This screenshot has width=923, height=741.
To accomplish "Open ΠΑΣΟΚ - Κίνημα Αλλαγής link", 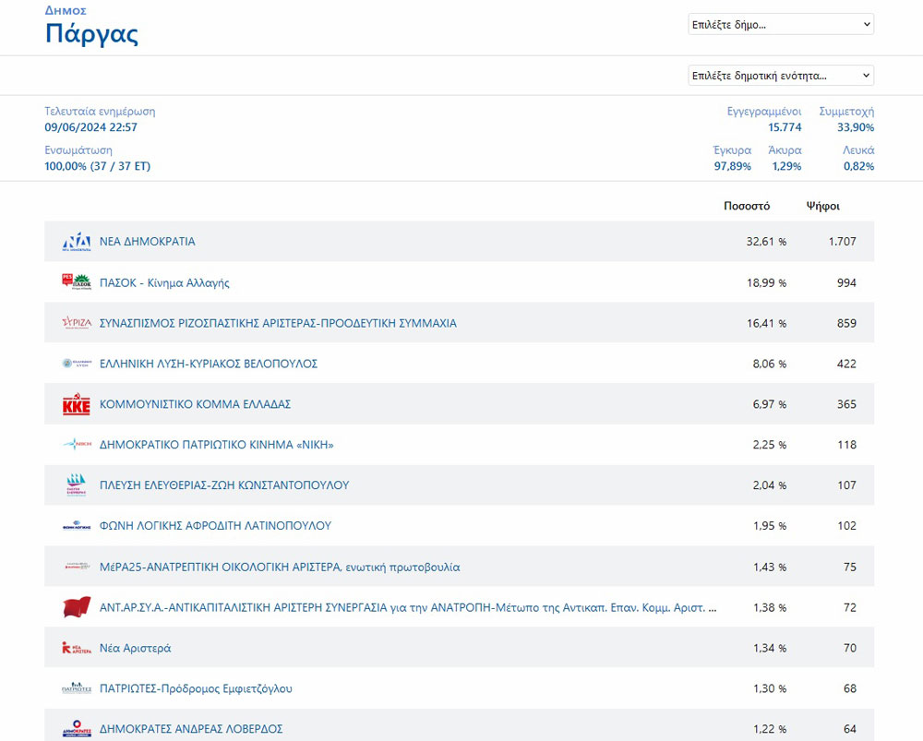I will (164, 282).
